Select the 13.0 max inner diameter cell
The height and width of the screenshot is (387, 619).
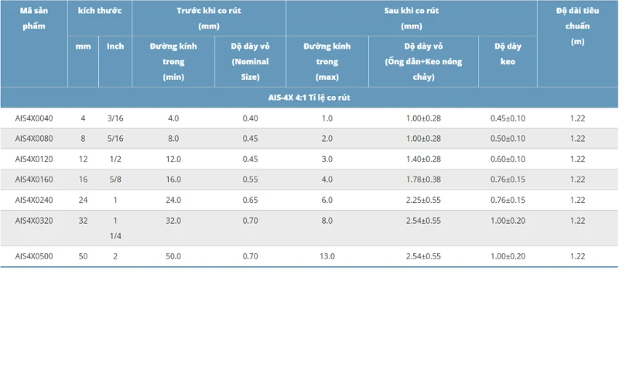point(327,256)
